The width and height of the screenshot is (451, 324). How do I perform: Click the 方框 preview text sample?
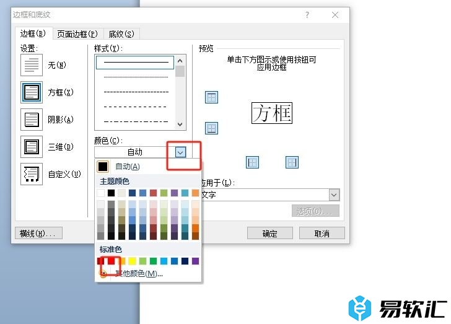[272, 113]
